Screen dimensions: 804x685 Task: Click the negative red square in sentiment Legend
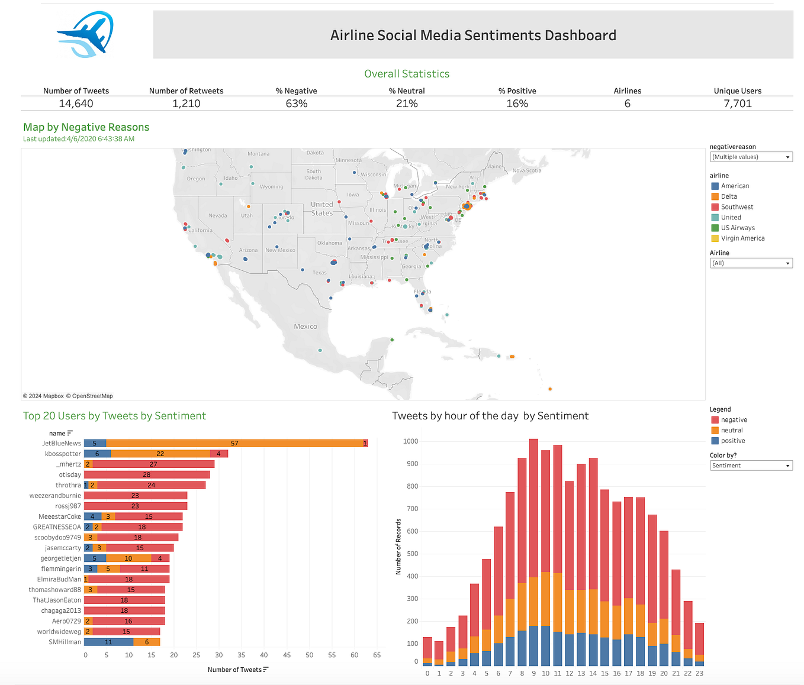[x=715, y=419]
